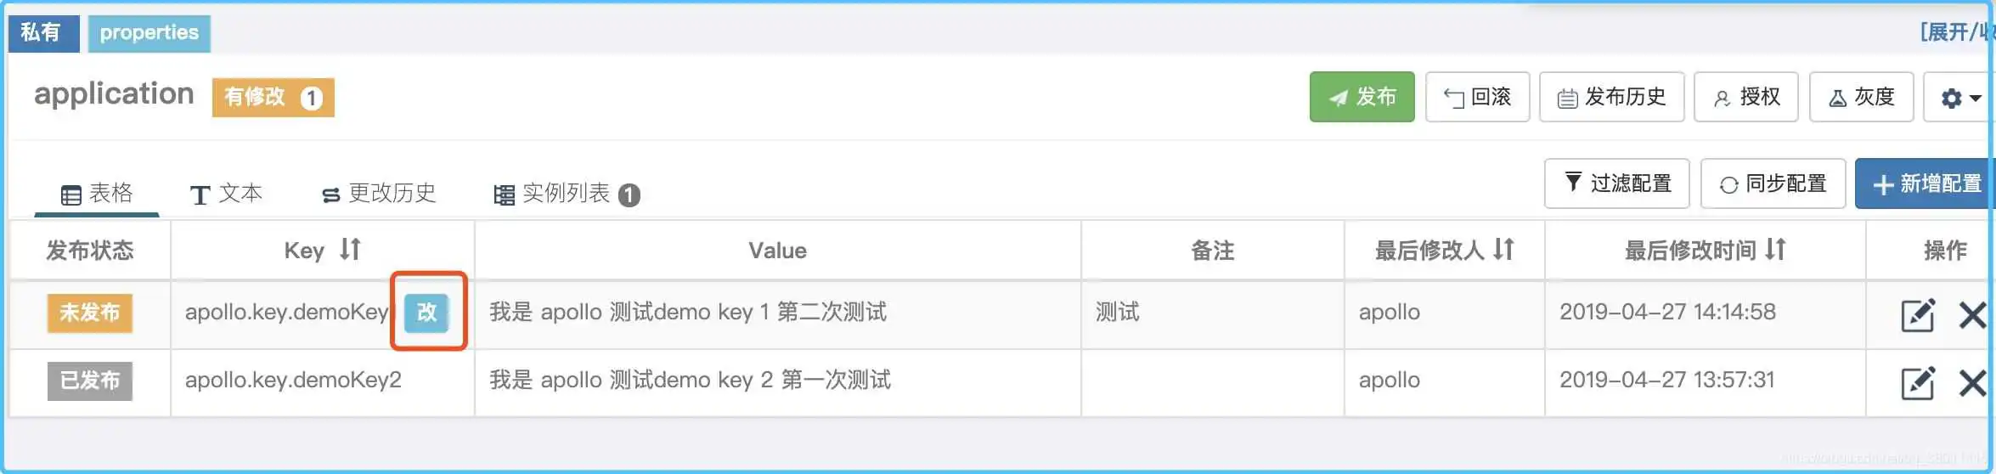Open the 过滤配置 filter
Viewport: 1996px width, 474px height.
(x=1616, y=183)
